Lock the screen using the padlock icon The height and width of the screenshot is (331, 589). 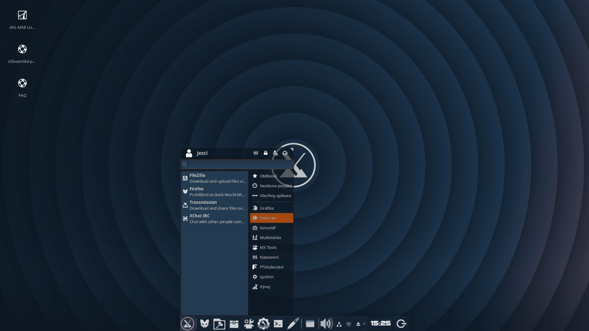(x=265, y=153)
